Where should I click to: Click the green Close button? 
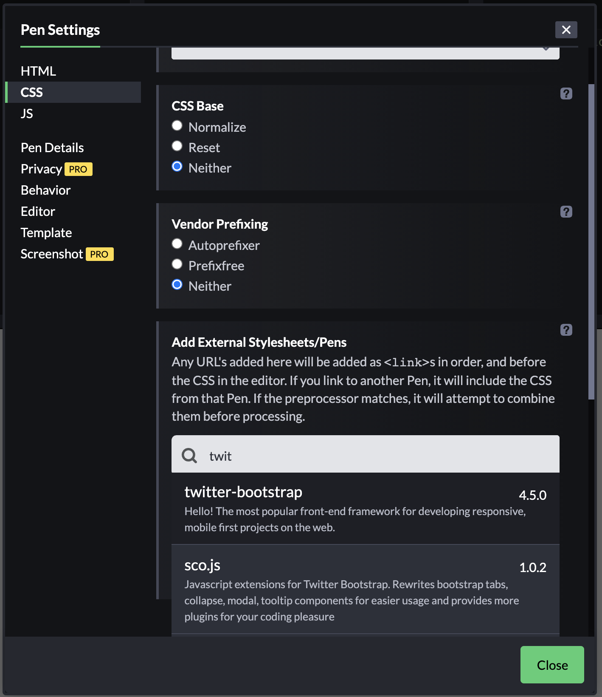(x=552, y=665)
